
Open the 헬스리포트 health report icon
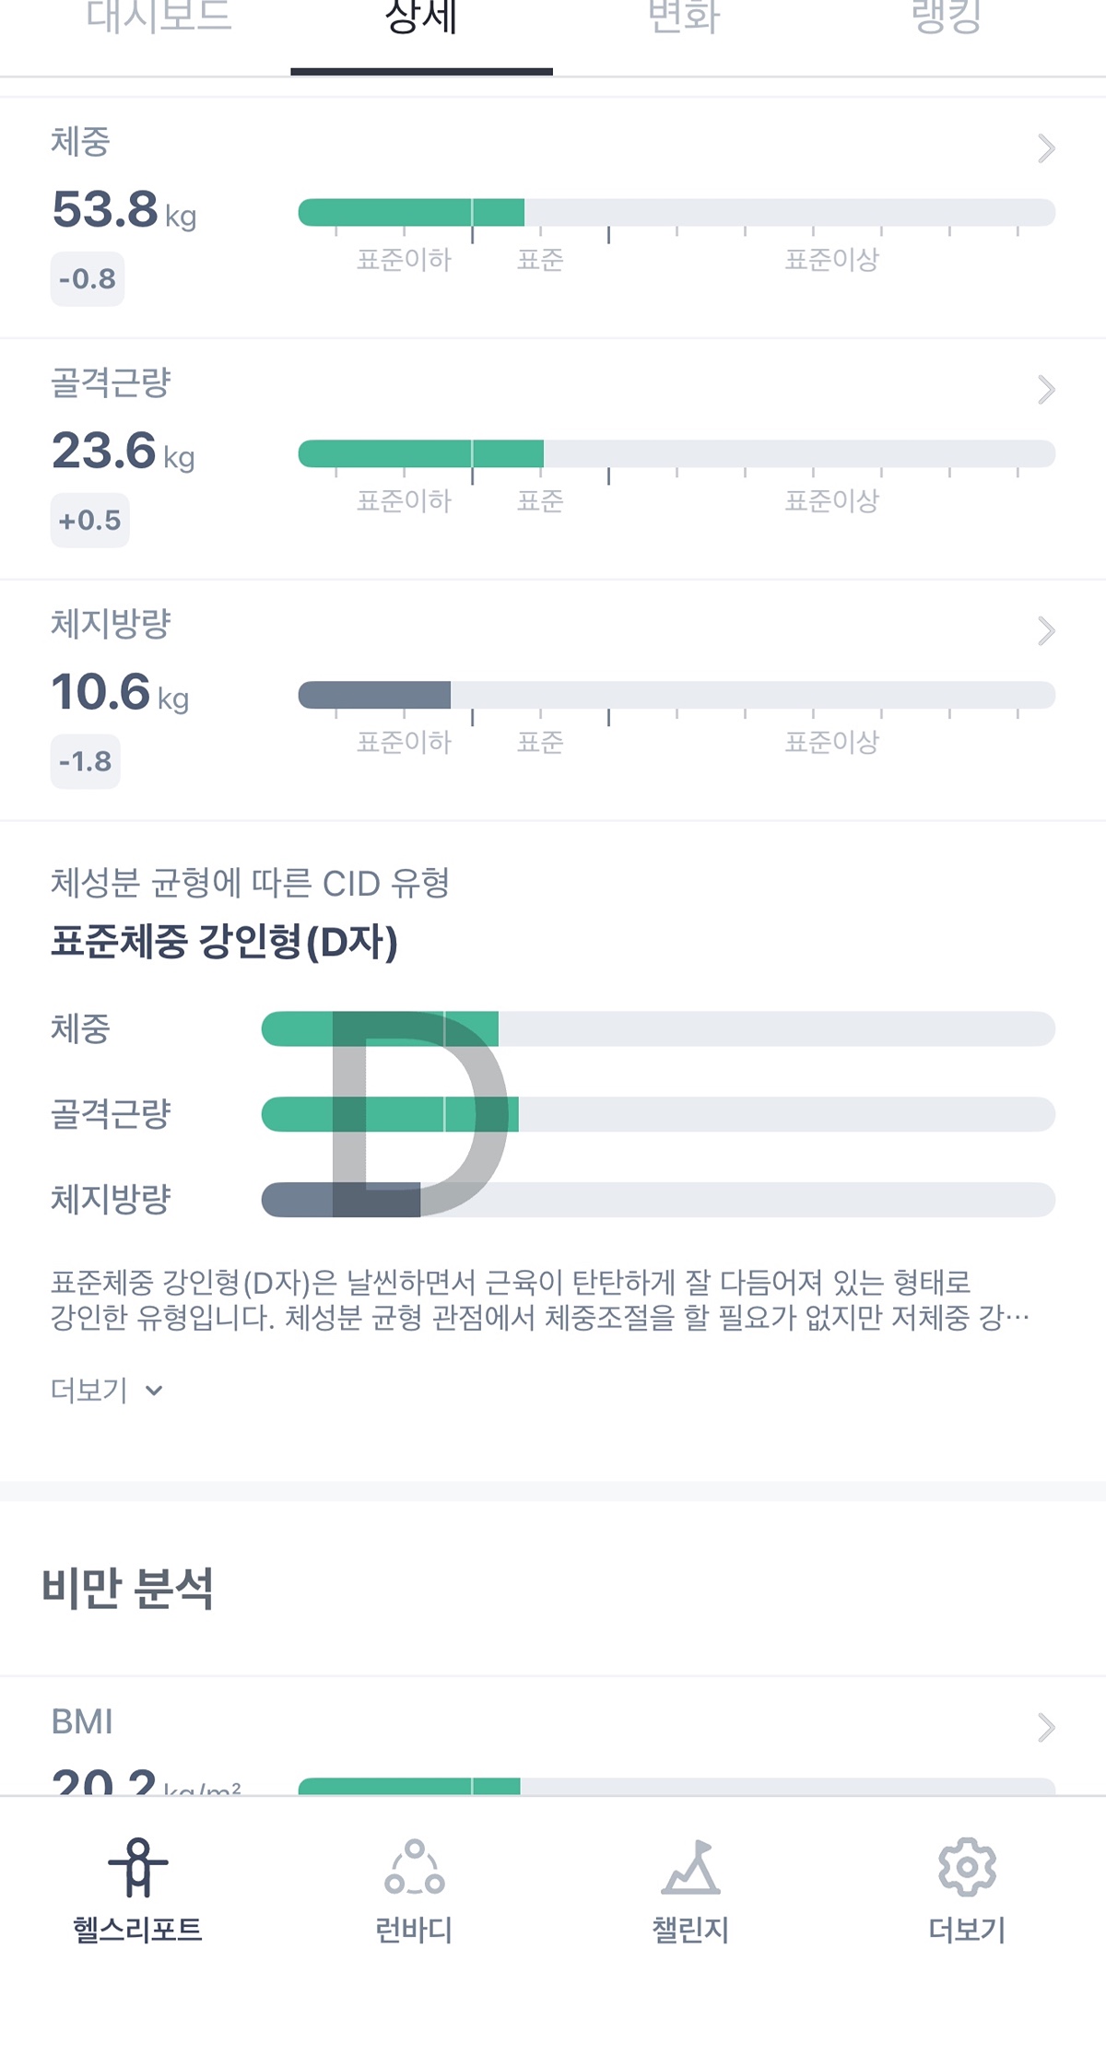click(138, 1868)
